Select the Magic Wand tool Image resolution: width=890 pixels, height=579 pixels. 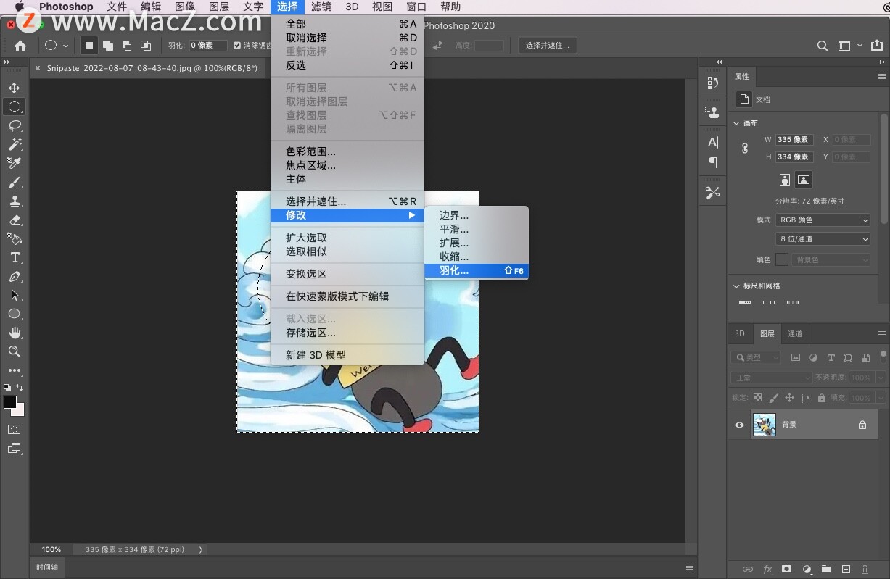point(15,144)
